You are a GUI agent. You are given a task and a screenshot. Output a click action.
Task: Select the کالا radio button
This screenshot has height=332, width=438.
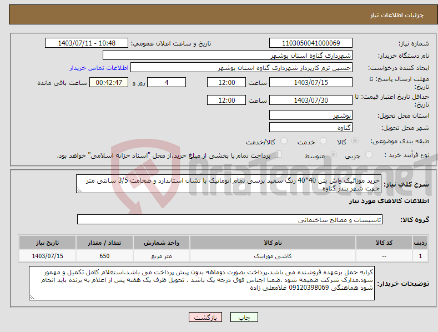coord(355,141)
